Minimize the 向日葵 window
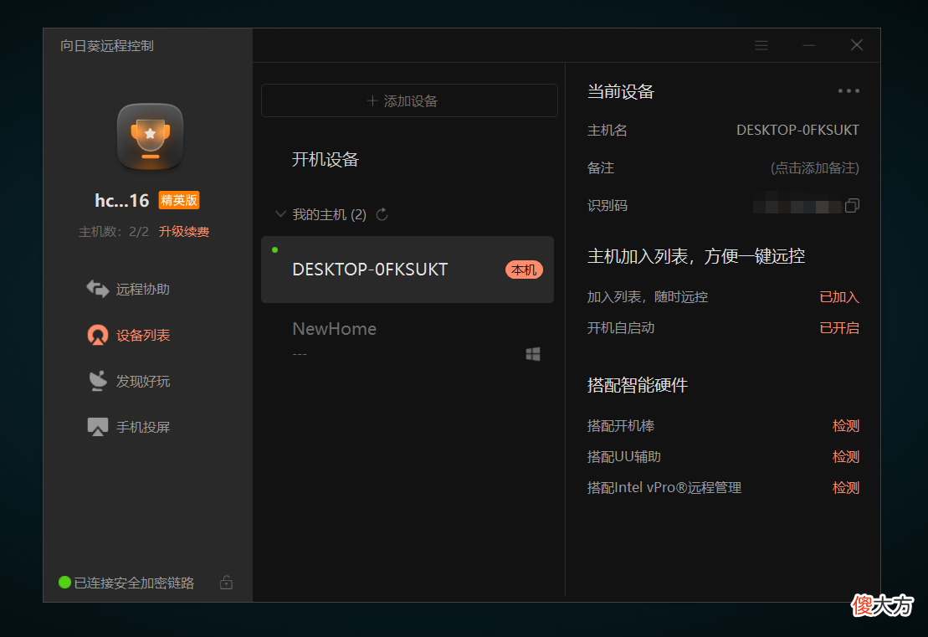 tap(809, 45)
